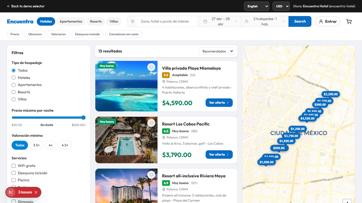Click Ver oferta for Villa privada Playa Mismaloya
Viewport: 362px width, 203px height.
point(219,103)
